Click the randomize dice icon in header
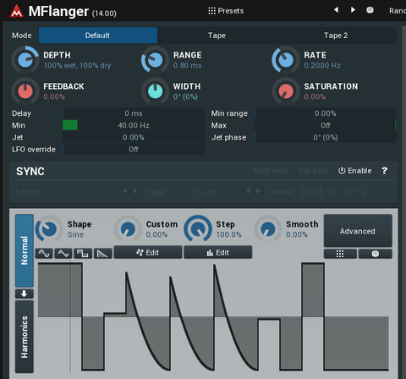 pyautogui.click(x=370, y=10)
